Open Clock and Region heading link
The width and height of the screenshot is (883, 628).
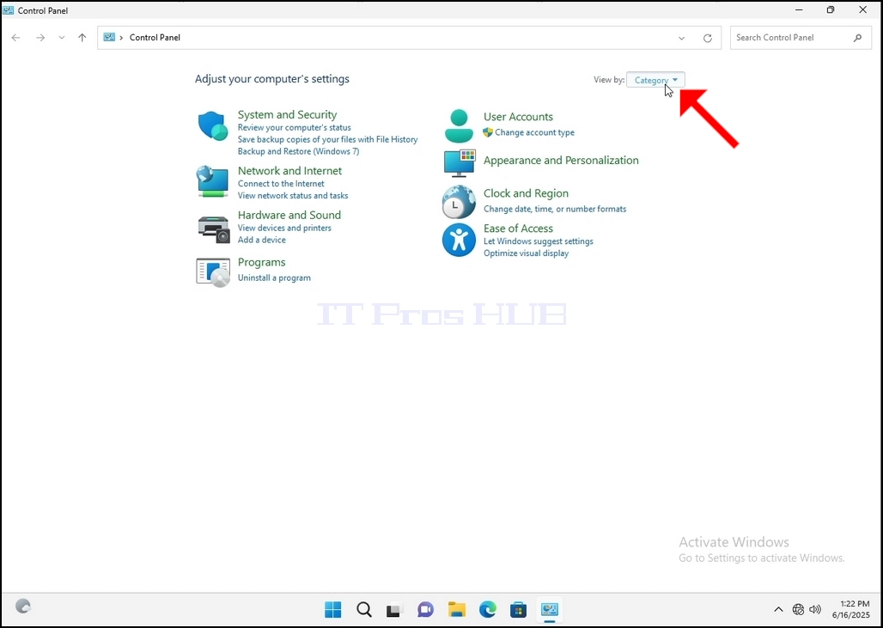pyautogui.click(x=526, y=193)
